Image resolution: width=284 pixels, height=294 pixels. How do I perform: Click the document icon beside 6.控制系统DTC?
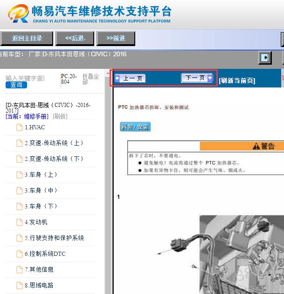(20, 254)
